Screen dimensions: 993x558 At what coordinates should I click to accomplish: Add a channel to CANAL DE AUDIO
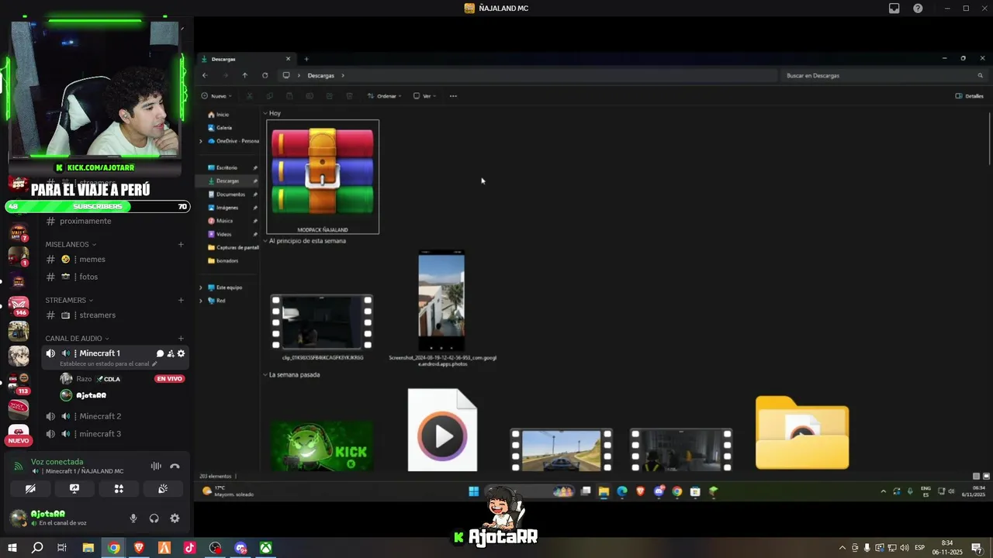click(x=181, y=339)
